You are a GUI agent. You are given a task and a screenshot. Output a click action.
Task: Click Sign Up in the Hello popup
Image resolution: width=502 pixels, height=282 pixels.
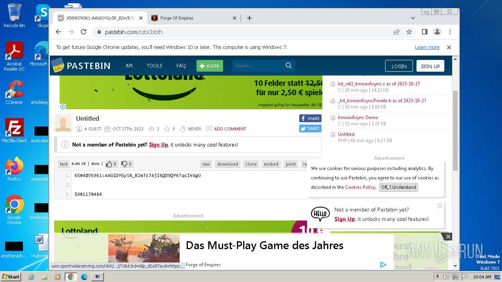tap(344, 219)
